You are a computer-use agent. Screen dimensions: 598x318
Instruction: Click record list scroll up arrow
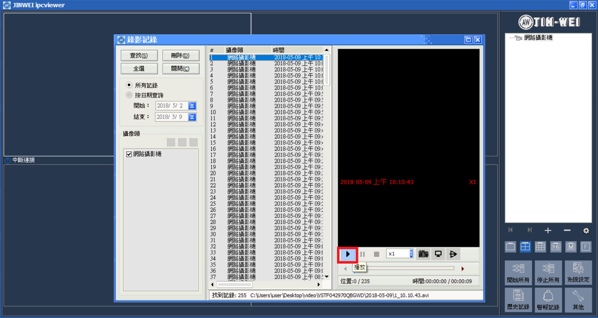pyautogui.click(x=327, y=50)
